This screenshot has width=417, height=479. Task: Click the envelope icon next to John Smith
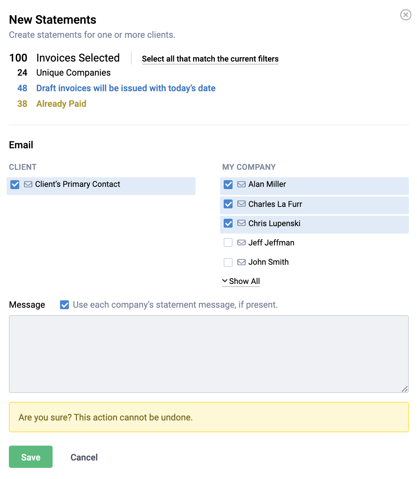(241, 262)
